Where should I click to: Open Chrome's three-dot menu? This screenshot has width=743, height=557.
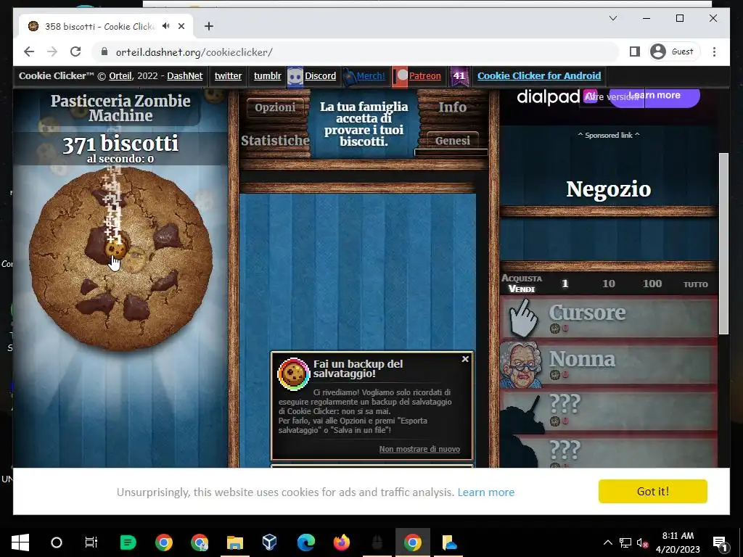click(714, 51)
